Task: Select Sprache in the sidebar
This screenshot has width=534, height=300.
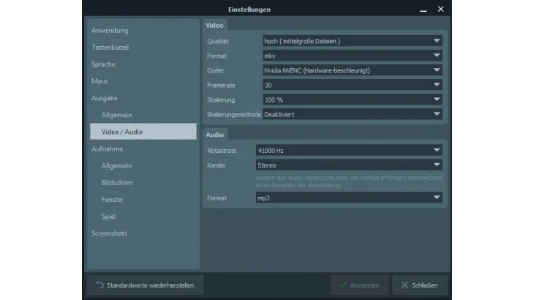Action: pyautogui.click(x=103, y=64)
